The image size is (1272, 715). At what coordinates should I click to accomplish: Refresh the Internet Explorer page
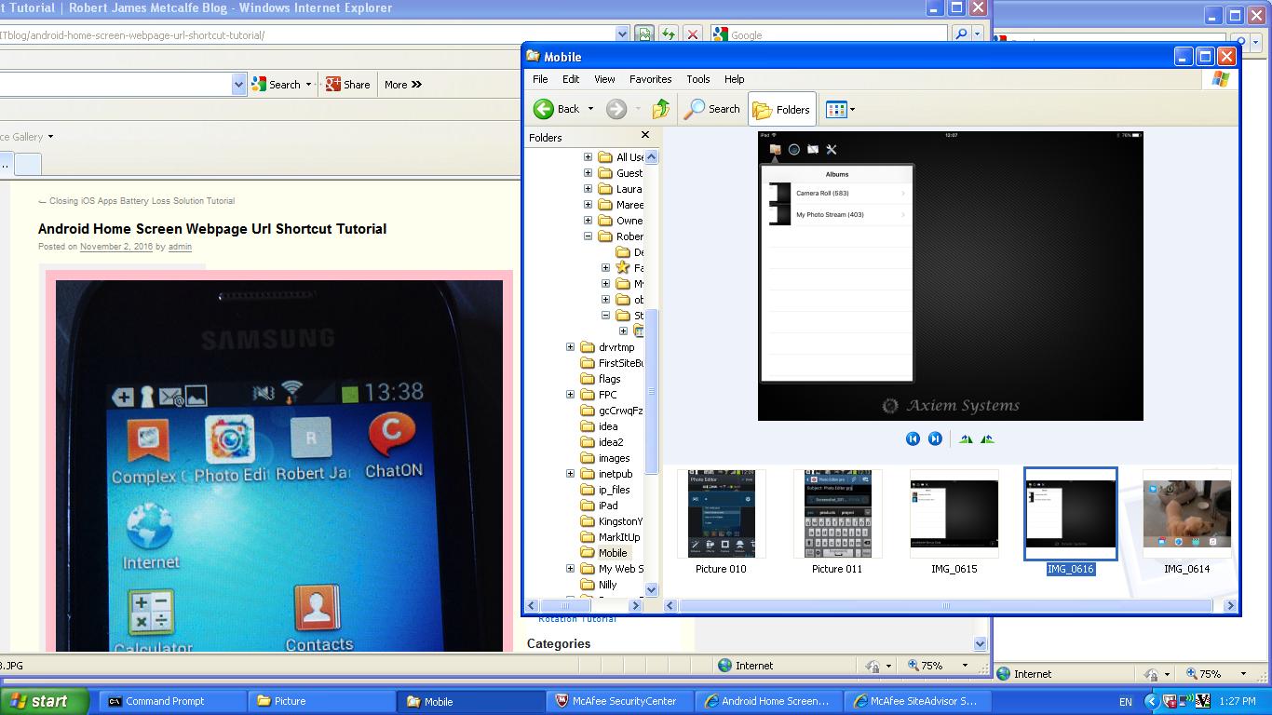[x=669, y=34]
